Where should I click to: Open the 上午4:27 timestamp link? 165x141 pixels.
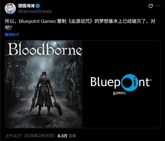[13, 136]
